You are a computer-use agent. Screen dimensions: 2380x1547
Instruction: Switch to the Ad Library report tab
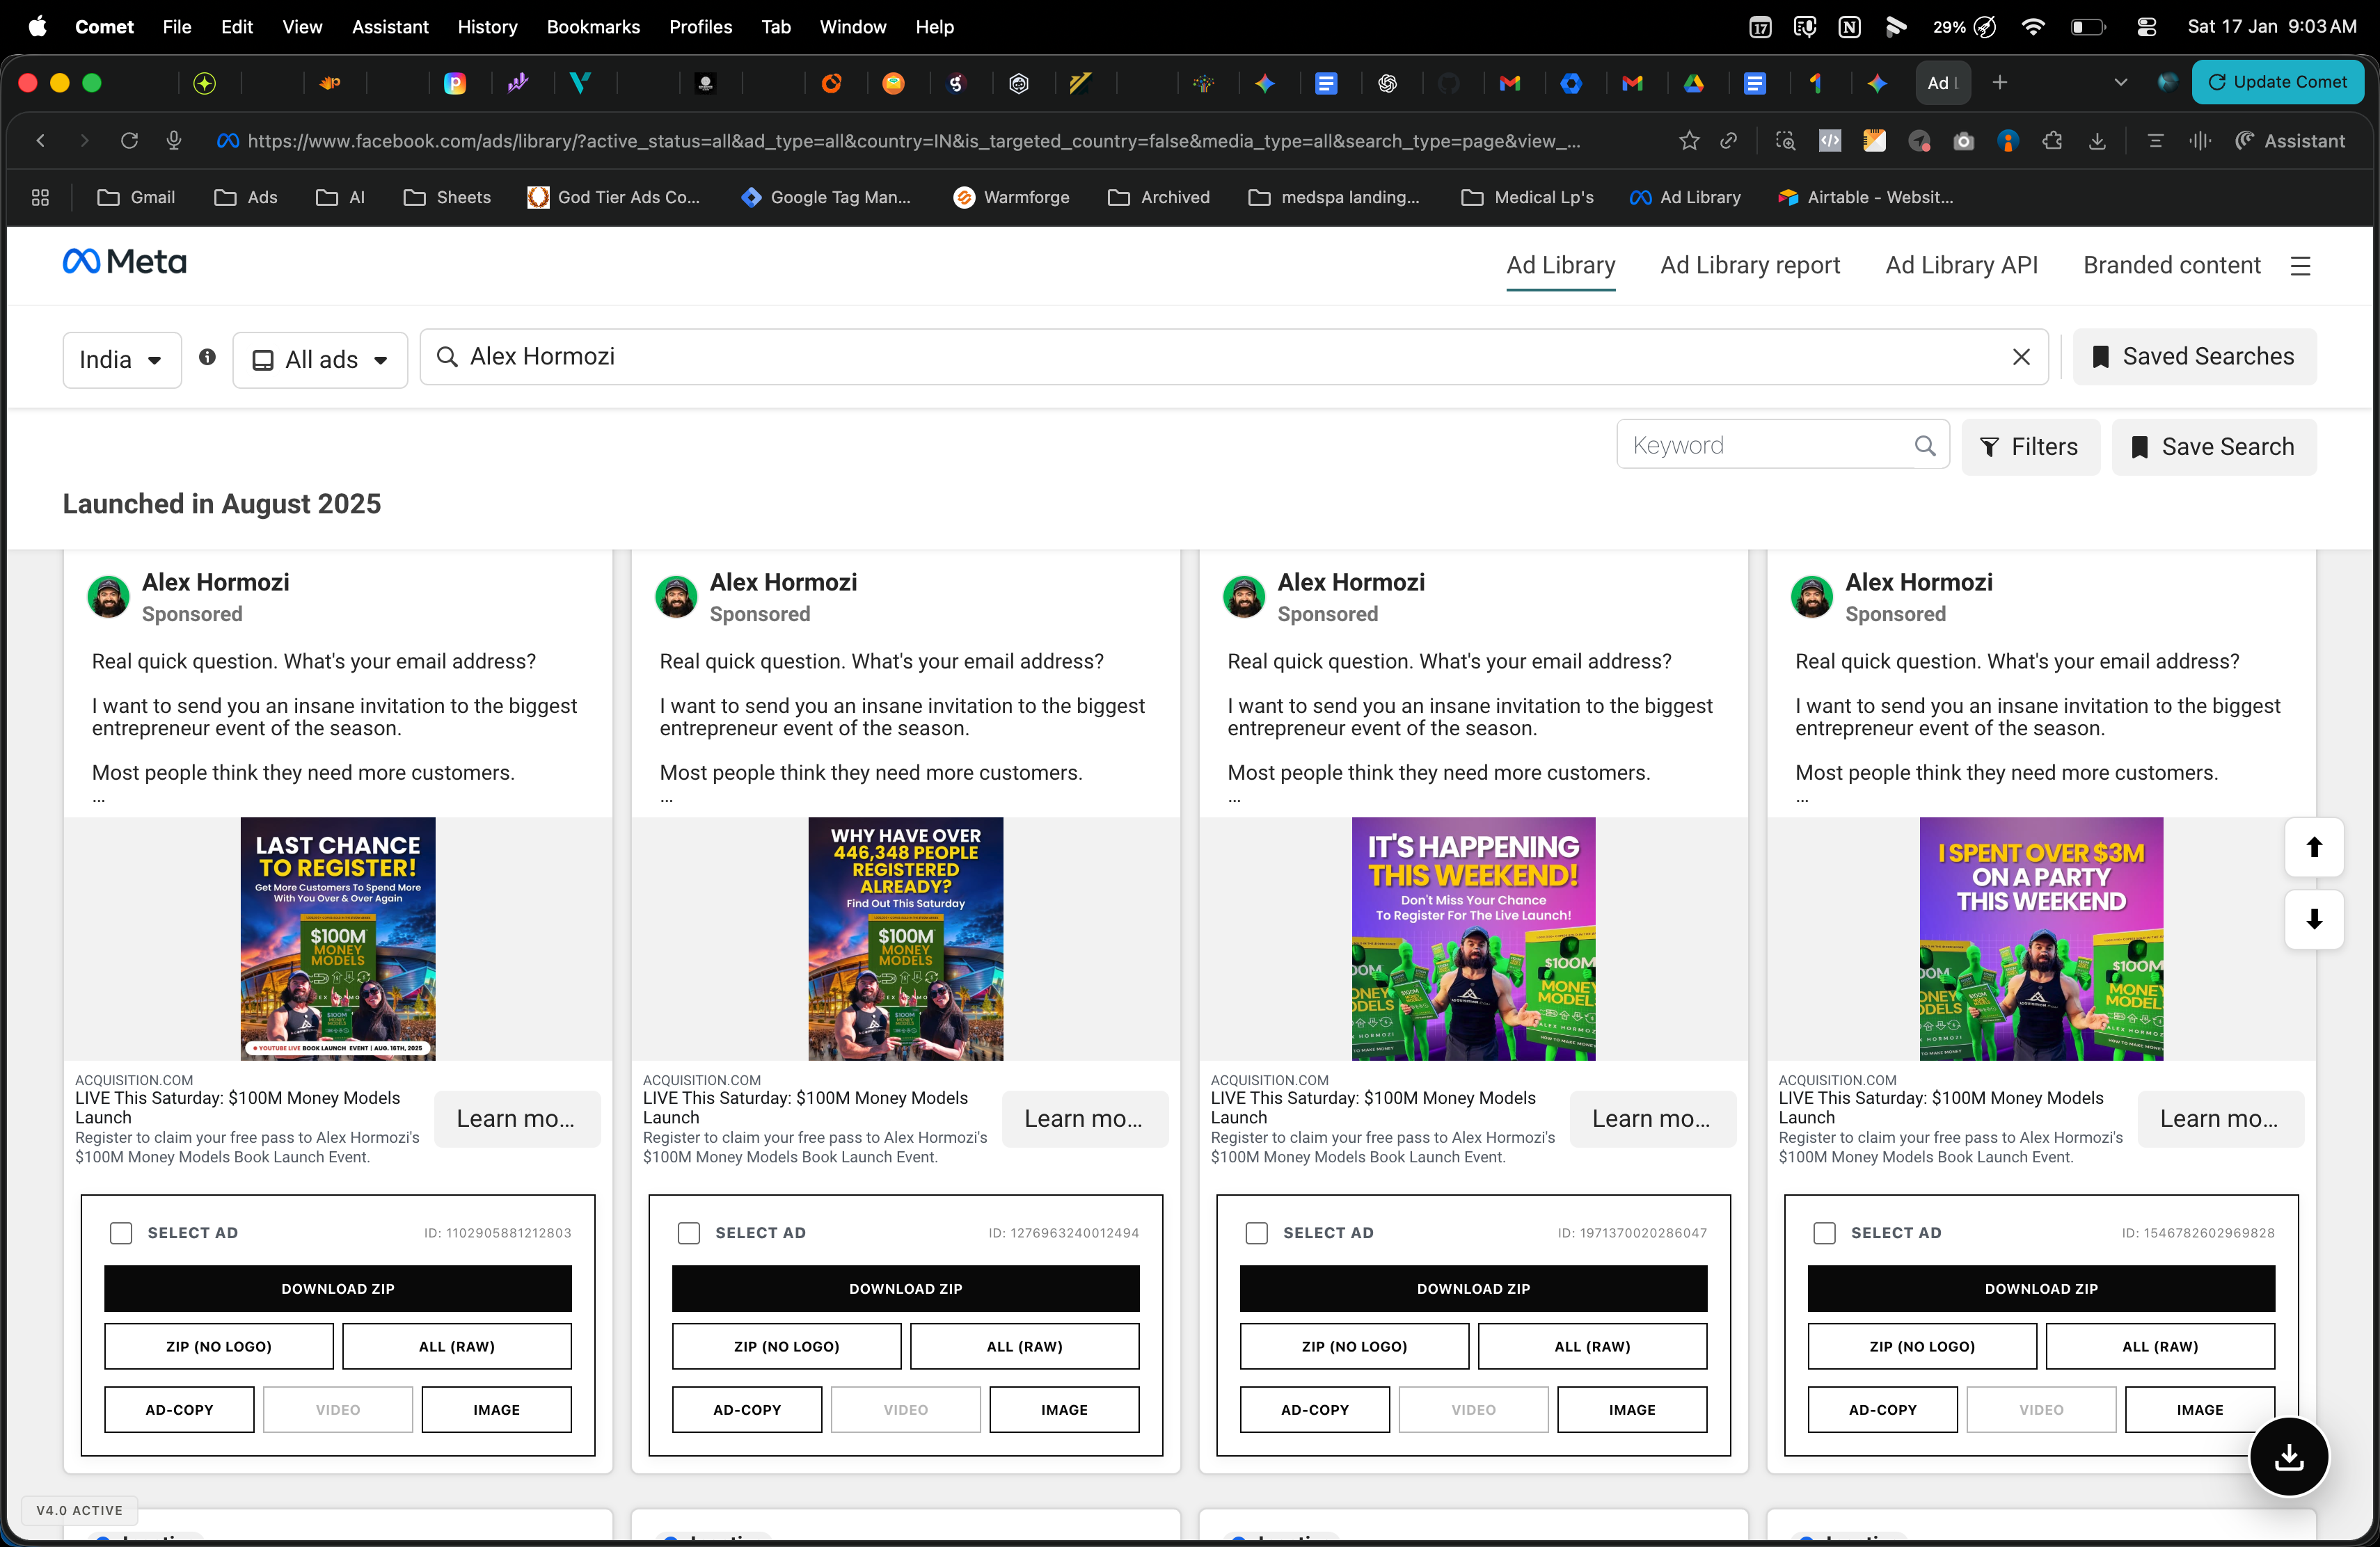[x=1749, y=265]
